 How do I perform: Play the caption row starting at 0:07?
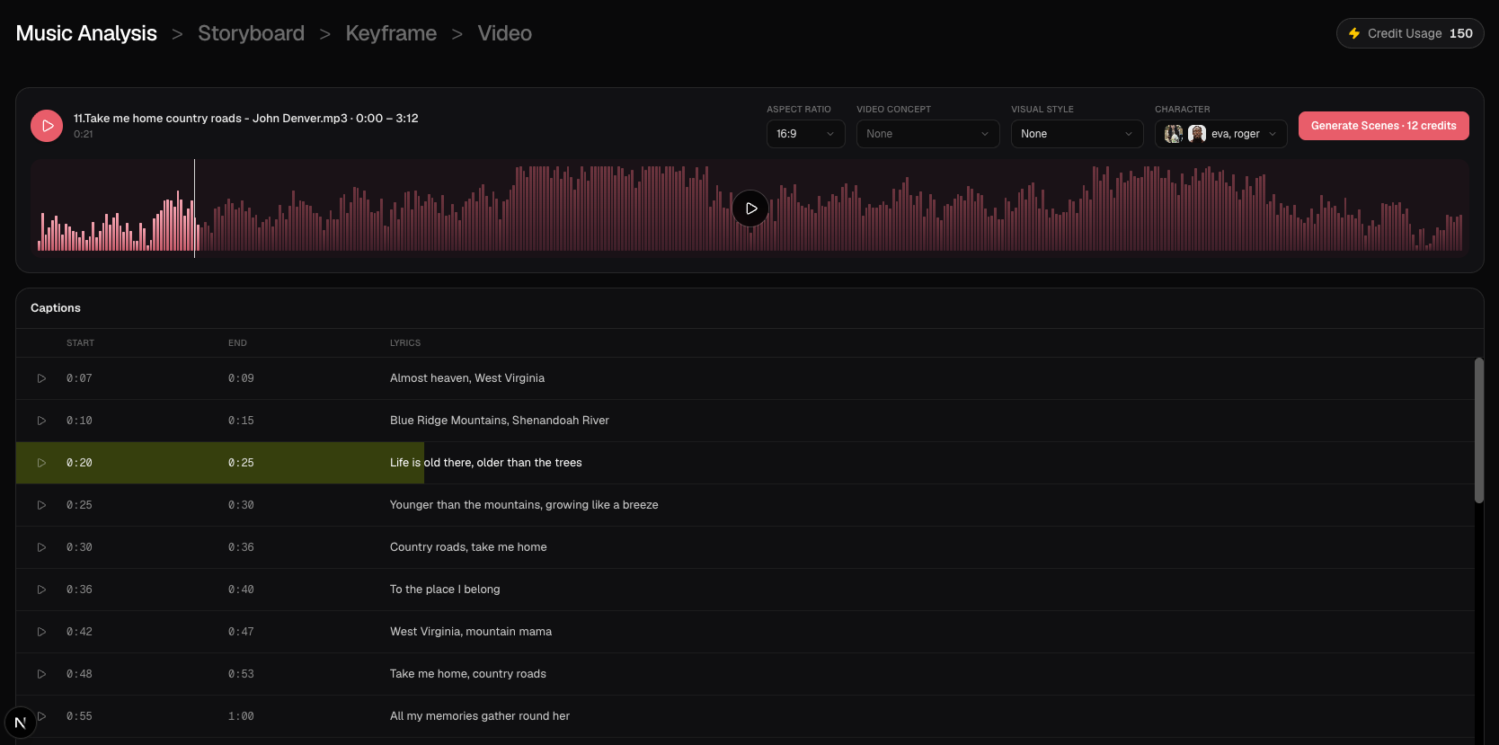pyautogui.click(x=41, y=378)
